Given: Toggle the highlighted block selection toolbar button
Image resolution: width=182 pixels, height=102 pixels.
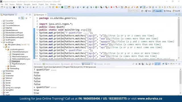Looking at the screenshot, I should coord(66,7).
